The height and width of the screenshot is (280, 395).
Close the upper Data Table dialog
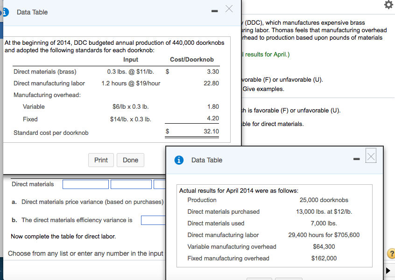pyautogui.click(x=228, y=9)
